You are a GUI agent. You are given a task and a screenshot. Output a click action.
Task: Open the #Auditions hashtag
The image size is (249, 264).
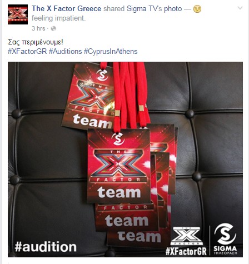[x=65, y=51]
